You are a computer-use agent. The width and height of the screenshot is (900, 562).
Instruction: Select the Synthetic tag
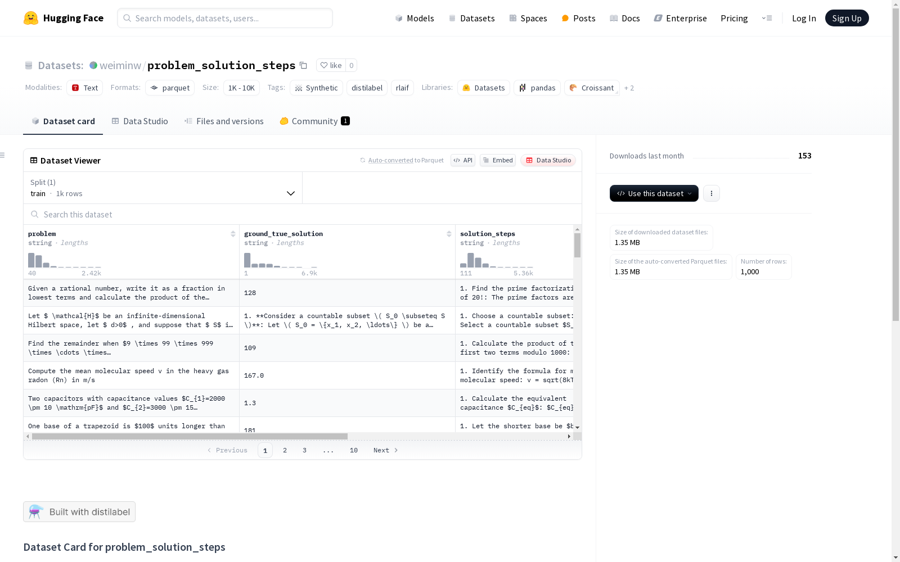tap(316, 88)
